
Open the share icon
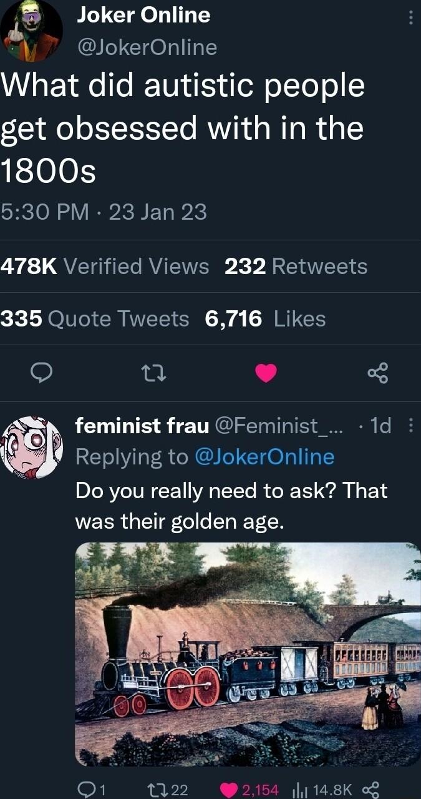[x=377, y=374]
